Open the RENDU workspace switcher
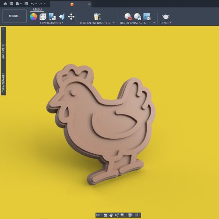The image size is (219, 219). [x=14, y=16]
